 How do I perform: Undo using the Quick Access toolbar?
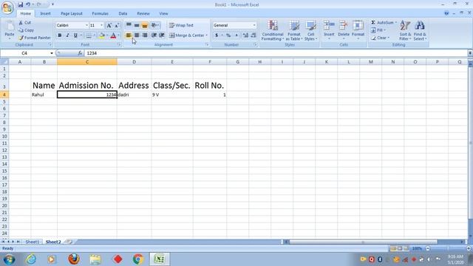(28, 4)
